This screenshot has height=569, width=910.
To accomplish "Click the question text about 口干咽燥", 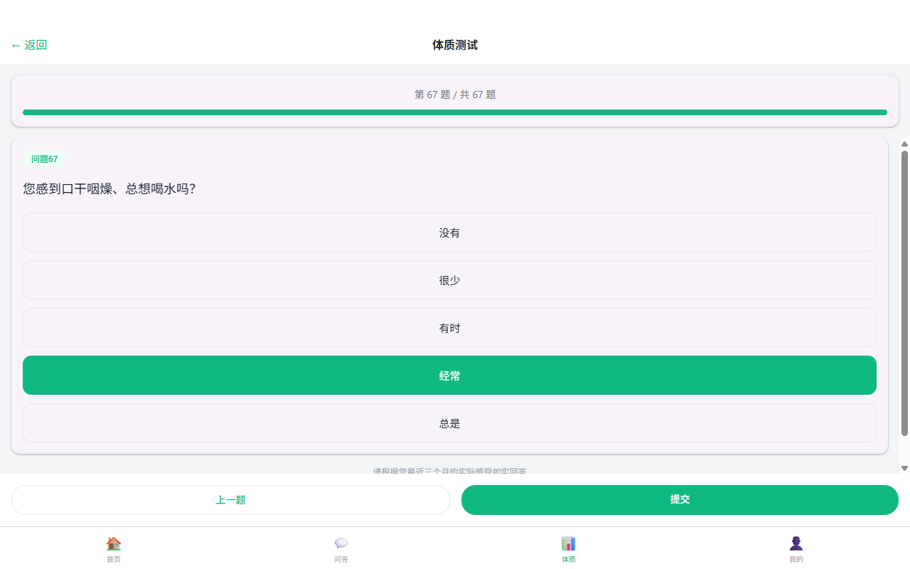I will 109,188.
